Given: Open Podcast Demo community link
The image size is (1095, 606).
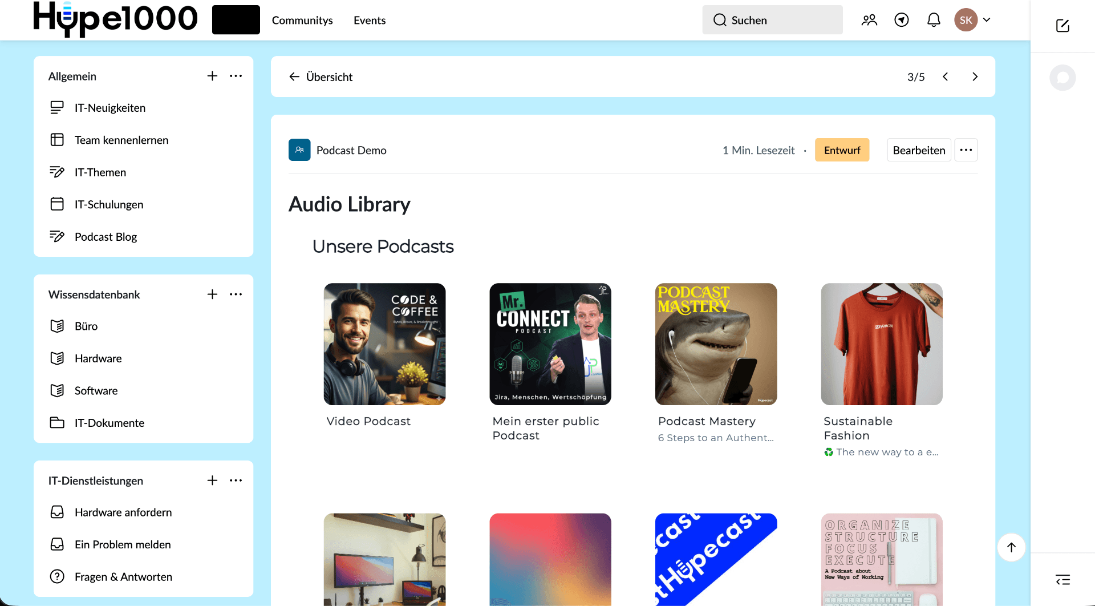Looking at the screenshot, I should point(351,150).
